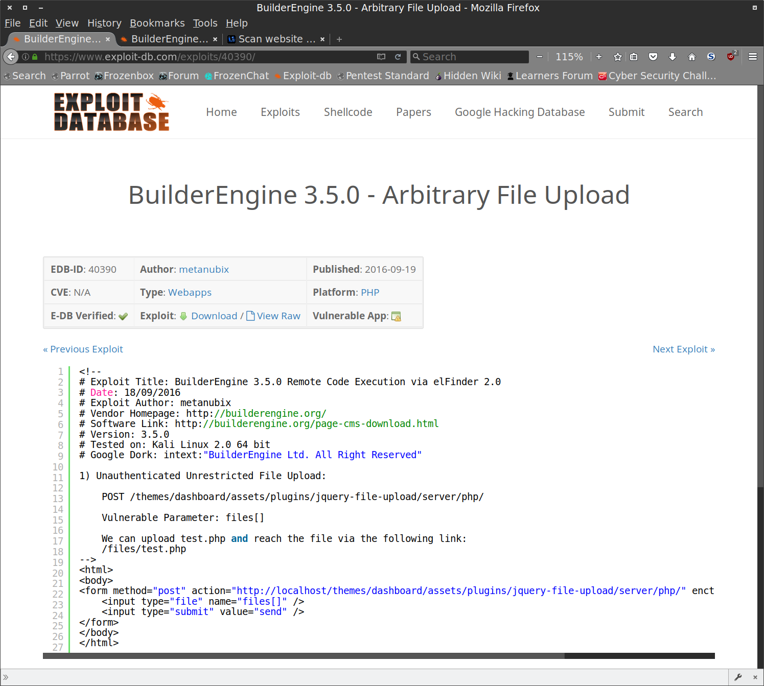Open Parrot bookmark in bookmarks toolbar
This screenshot has height=686, width=764.
pos(71,76)
